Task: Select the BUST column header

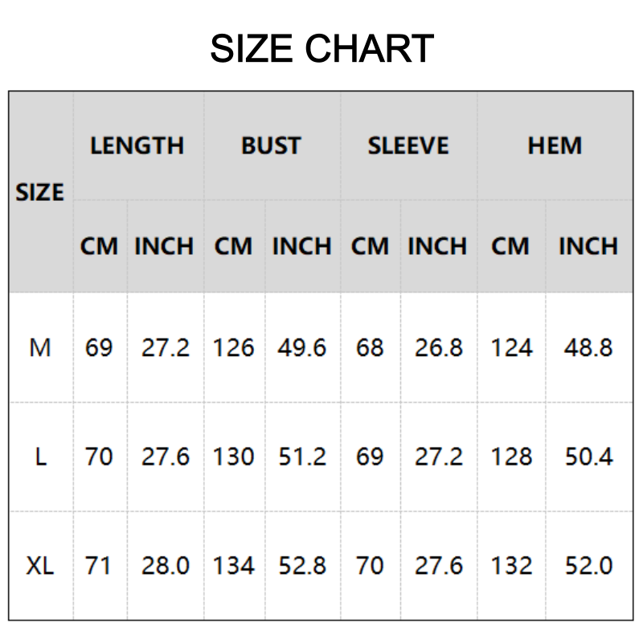Action: pos(271,145)
